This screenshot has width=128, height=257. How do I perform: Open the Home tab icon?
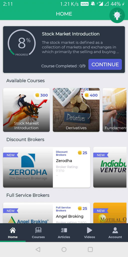(13, 230)
